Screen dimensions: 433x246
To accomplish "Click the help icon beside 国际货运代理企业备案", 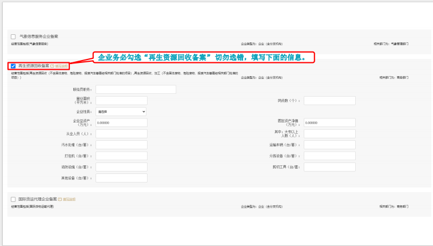I will point(59,199).
